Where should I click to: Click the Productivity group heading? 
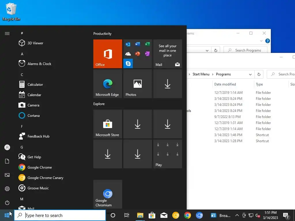coord(102,34)
